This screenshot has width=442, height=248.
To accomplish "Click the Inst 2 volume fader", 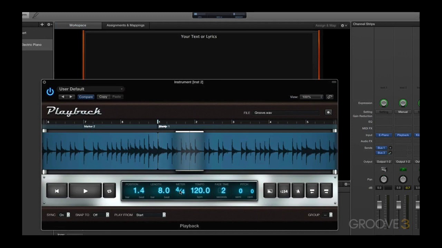I will [398, 205].
